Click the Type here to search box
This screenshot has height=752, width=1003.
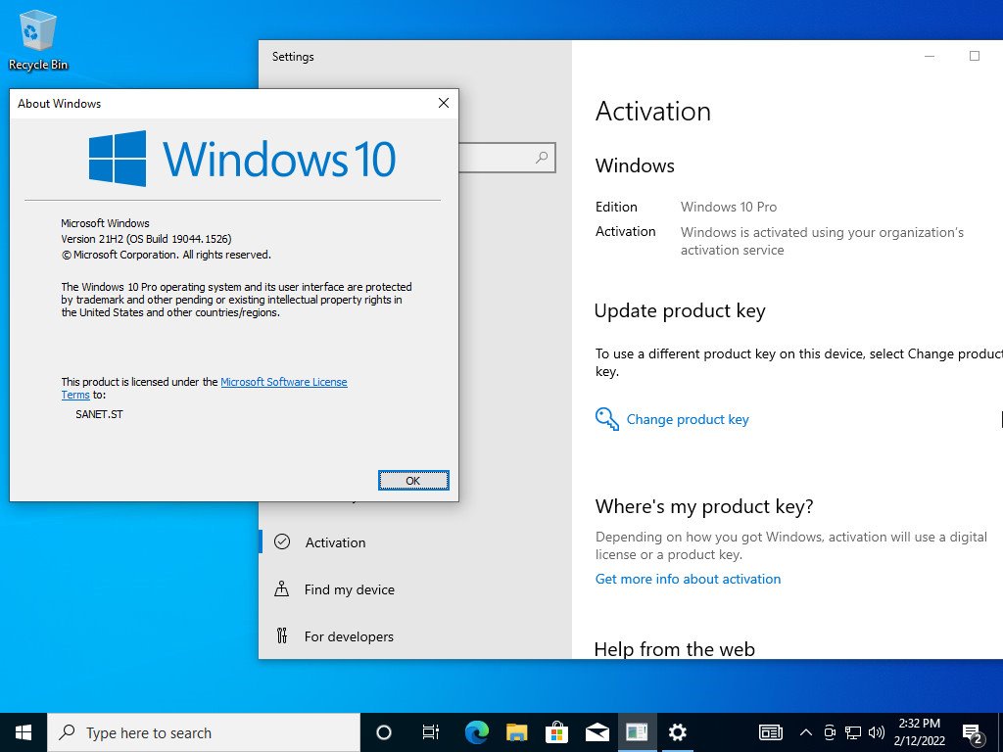pyautogui.click(x=204, y=732)
